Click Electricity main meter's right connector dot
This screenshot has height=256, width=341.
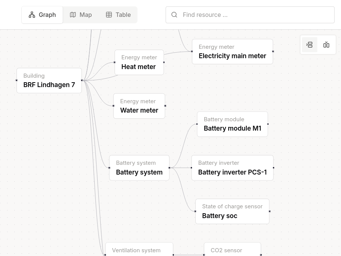coord(273,51)
